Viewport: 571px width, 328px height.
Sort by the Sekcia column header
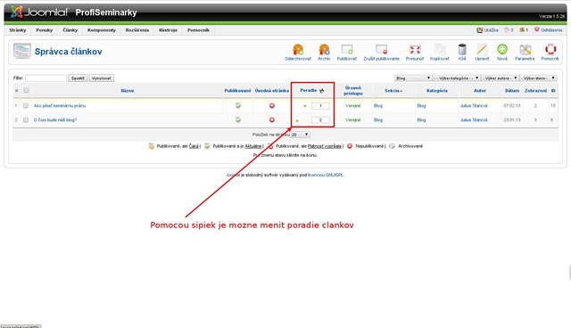point(393,91)
